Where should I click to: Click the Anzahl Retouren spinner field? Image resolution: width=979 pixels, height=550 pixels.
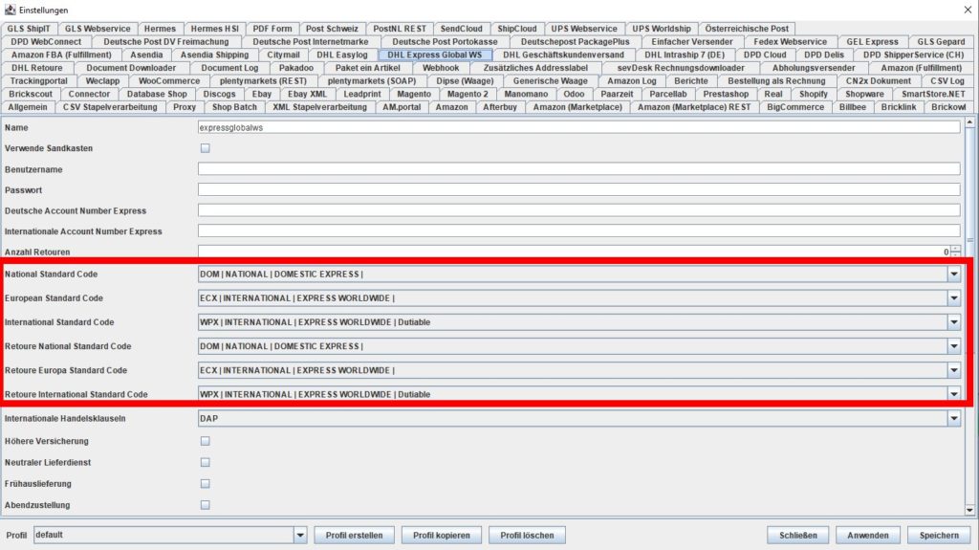pyautogui.click(x=575, y=252)
